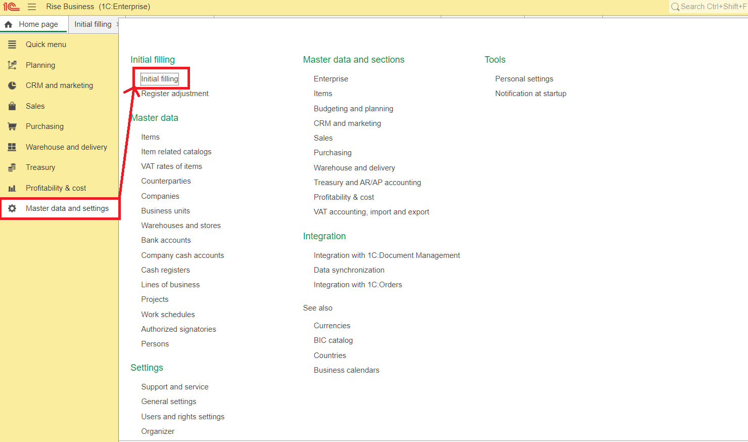The width and height of the screenshot is (748, 442).
Task: Open Bank accounts master data
Action: (166, 240)
